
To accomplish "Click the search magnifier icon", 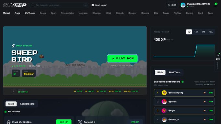I will click(x=33, y=5).
